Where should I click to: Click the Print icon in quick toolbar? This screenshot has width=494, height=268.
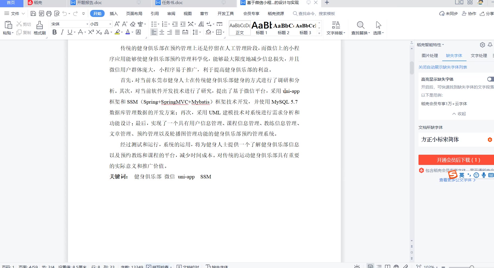point(49,13)
